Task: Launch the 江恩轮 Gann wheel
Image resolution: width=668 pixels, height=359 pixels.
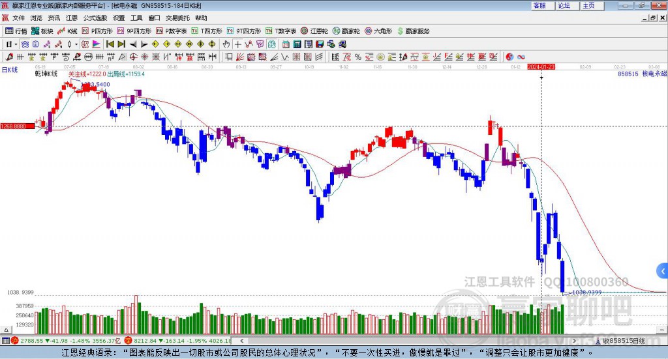Action: (314, 31)
